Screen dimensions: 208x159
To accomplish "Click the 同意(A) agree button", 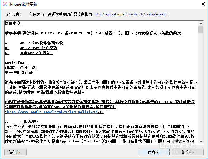I will coord(154,152).
